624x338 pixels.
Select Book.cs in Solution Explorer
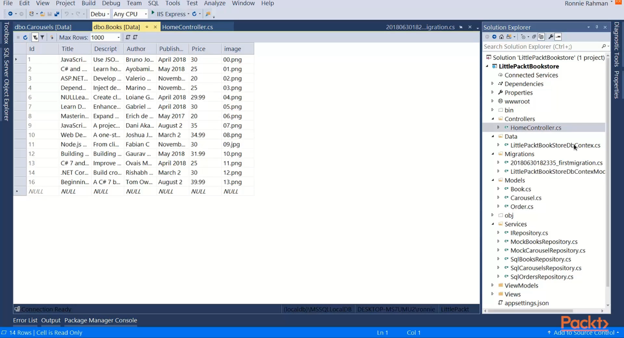(x=521, y=189)
